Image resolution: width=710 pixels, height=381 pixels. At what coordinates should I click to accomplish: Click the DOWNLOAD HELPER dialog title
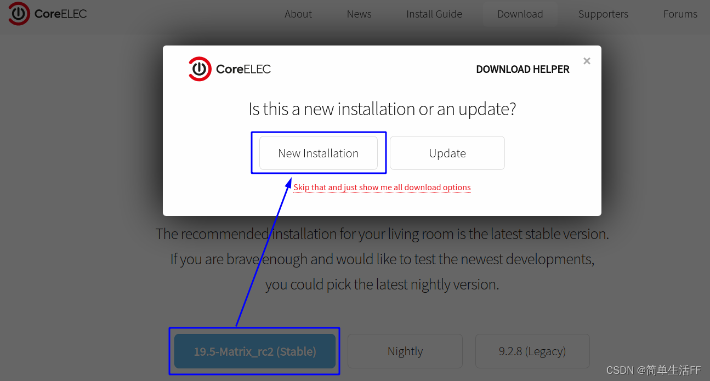pyautogui.click(x=522, y=70)
